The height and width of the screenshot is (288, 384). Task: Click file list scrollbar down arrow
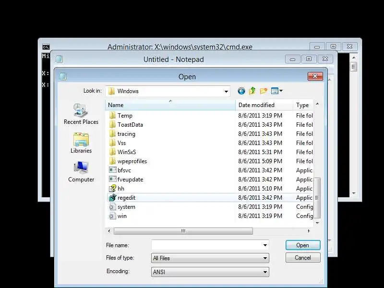(317, 223)
